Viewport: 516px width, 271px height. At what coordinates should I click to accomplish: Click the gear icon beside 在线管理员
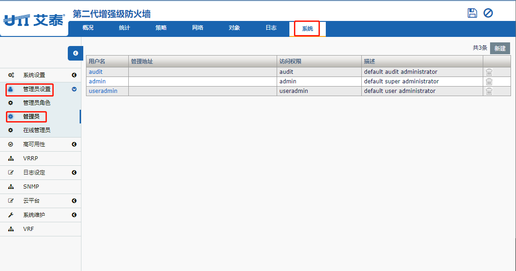click(10, 130)
